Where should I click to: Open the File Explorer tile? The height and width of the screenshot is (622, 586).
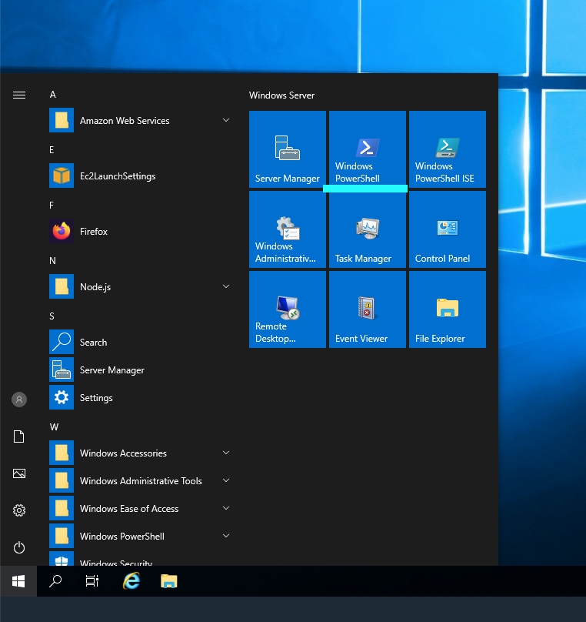click(448, 309)
